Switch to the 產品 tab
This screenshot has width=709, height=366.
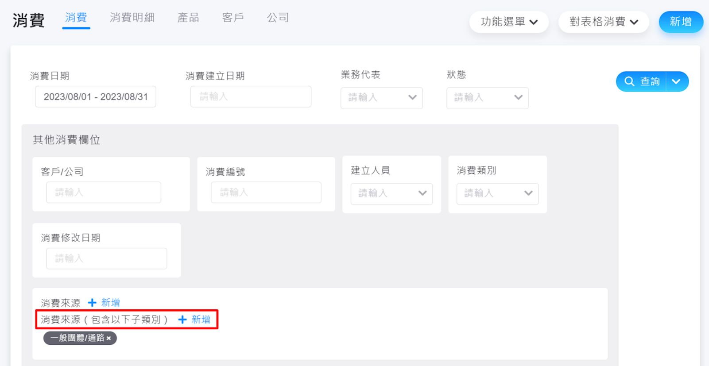188,18
